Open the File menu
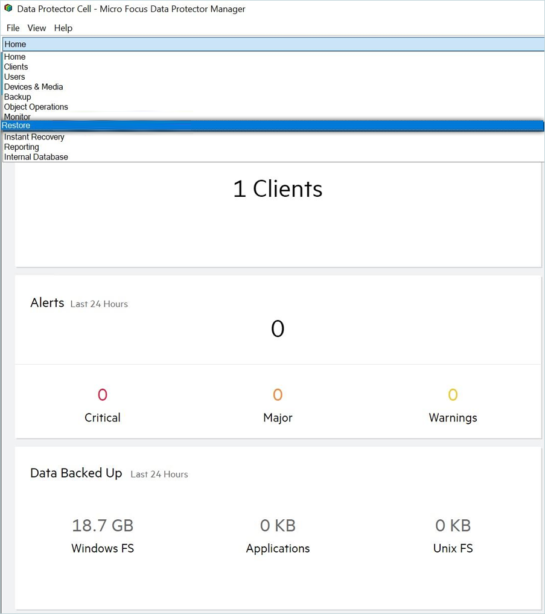Image resolution: width=545 pixels, height=614 pixels. click(13, 28)
